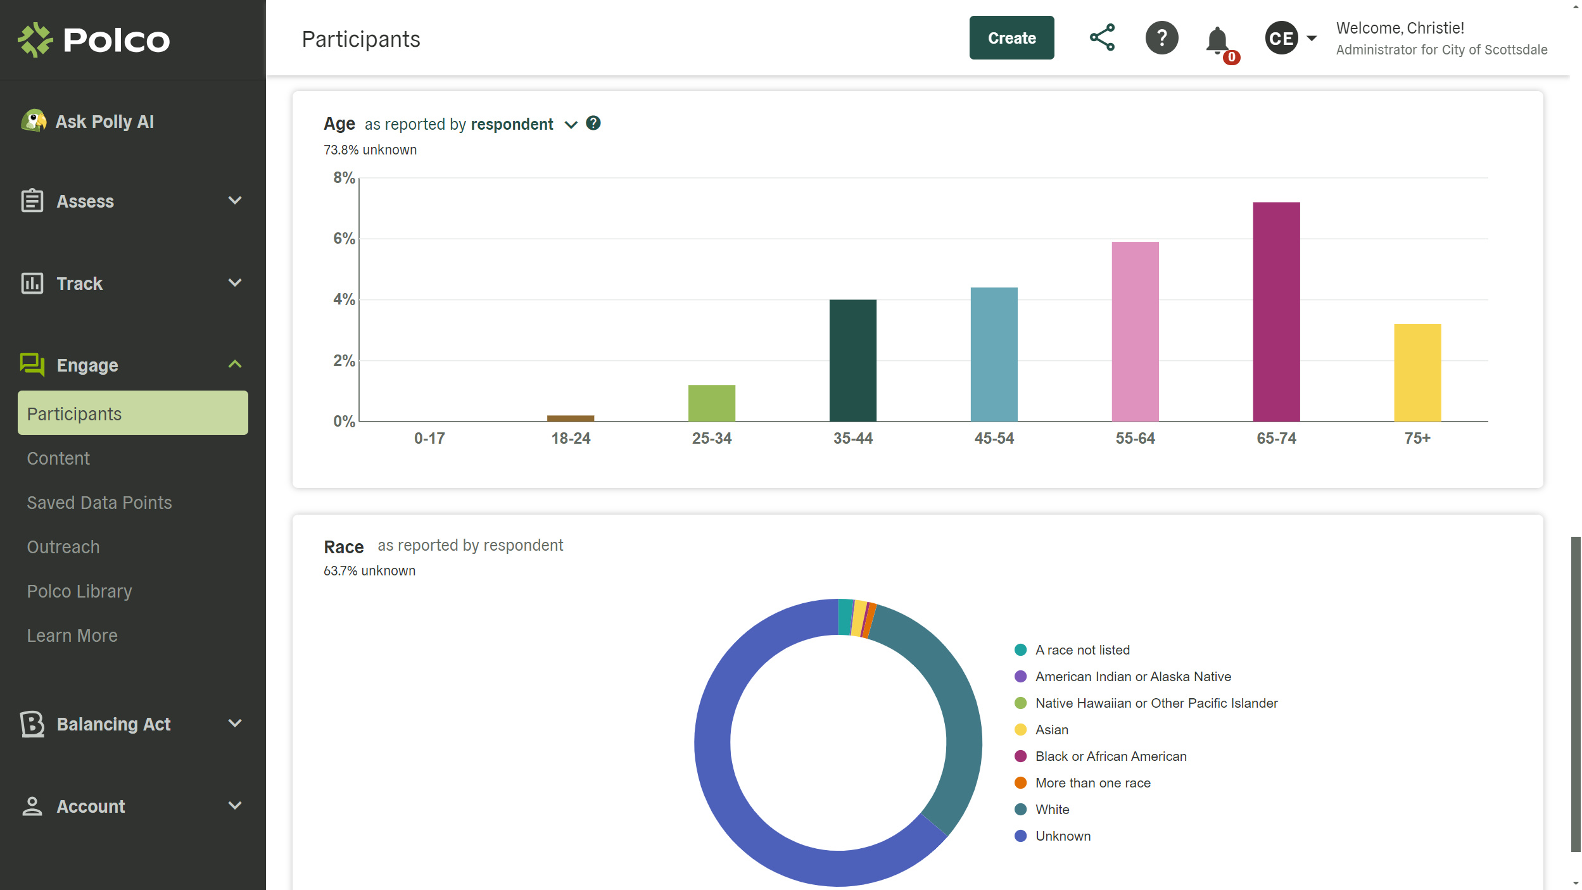Click the Track chart icon

tap(32, 283)
